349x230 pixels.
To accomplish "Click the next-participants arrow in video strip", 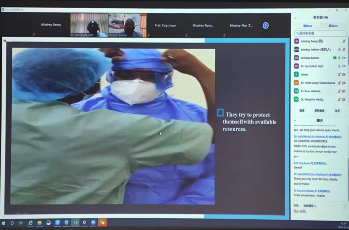I will pos(266,25).
